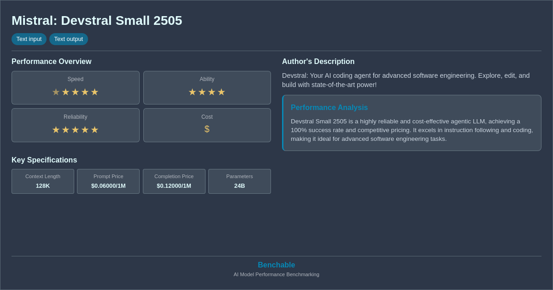
Task: Select the Parameters 24B specification card
Action: pos(240,181)
